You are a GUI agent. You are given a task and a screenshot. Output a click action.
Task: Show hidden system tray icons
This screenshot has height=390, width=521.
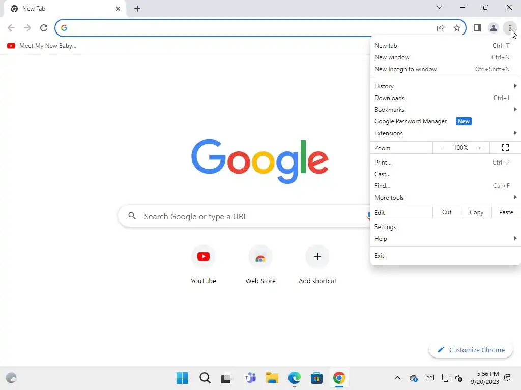pos(397,378)
